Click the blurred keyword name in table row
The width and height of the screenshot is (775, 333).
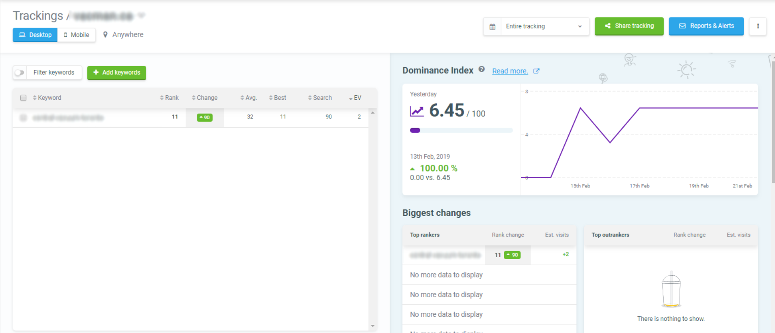point(68,118)
